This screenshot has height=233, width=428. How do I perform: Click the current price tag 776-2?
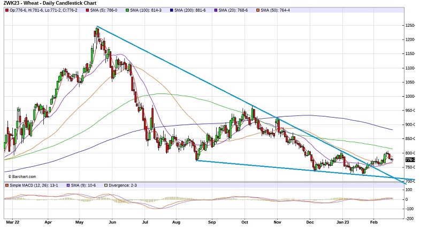point(410,160)
